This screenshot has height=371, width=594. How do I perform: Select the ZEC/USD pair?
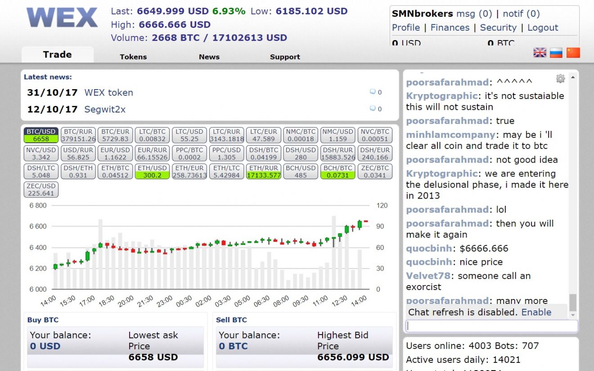(x=41, y=190)
